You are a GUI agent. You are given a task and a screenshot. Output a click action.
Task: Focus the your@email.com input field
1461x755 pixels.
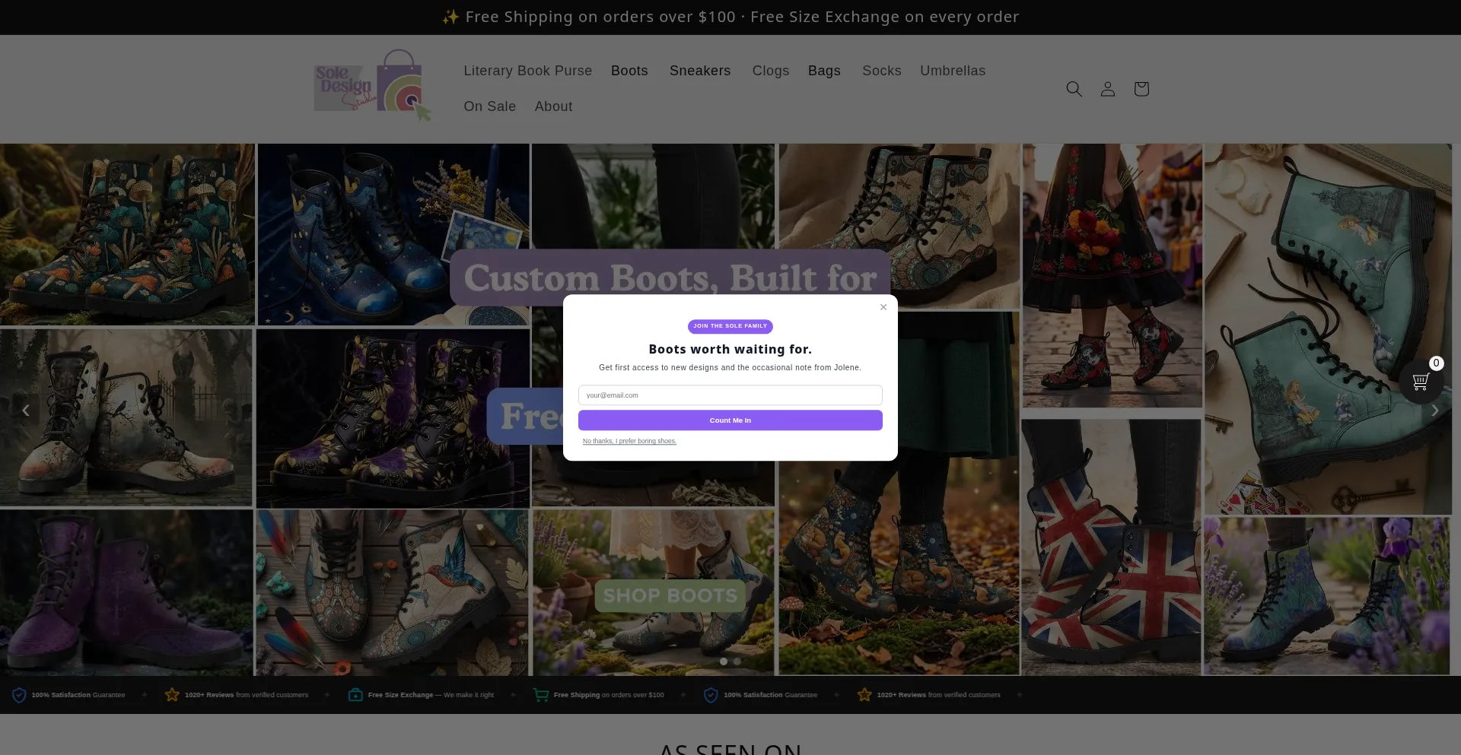730,395
